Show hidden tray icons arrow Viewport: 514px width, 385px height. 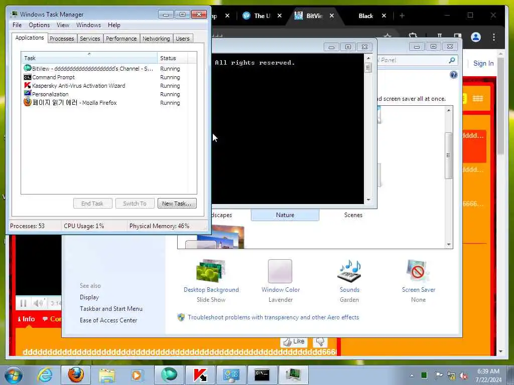(412, 375)
